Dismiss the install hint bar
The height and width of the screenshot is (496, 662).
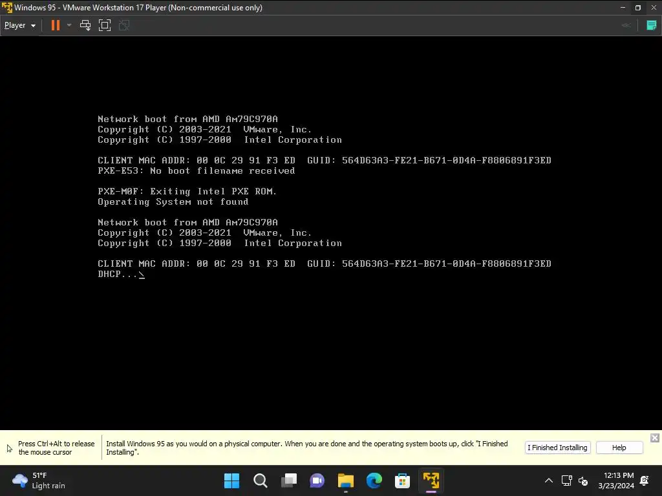(x=655, y=438)
